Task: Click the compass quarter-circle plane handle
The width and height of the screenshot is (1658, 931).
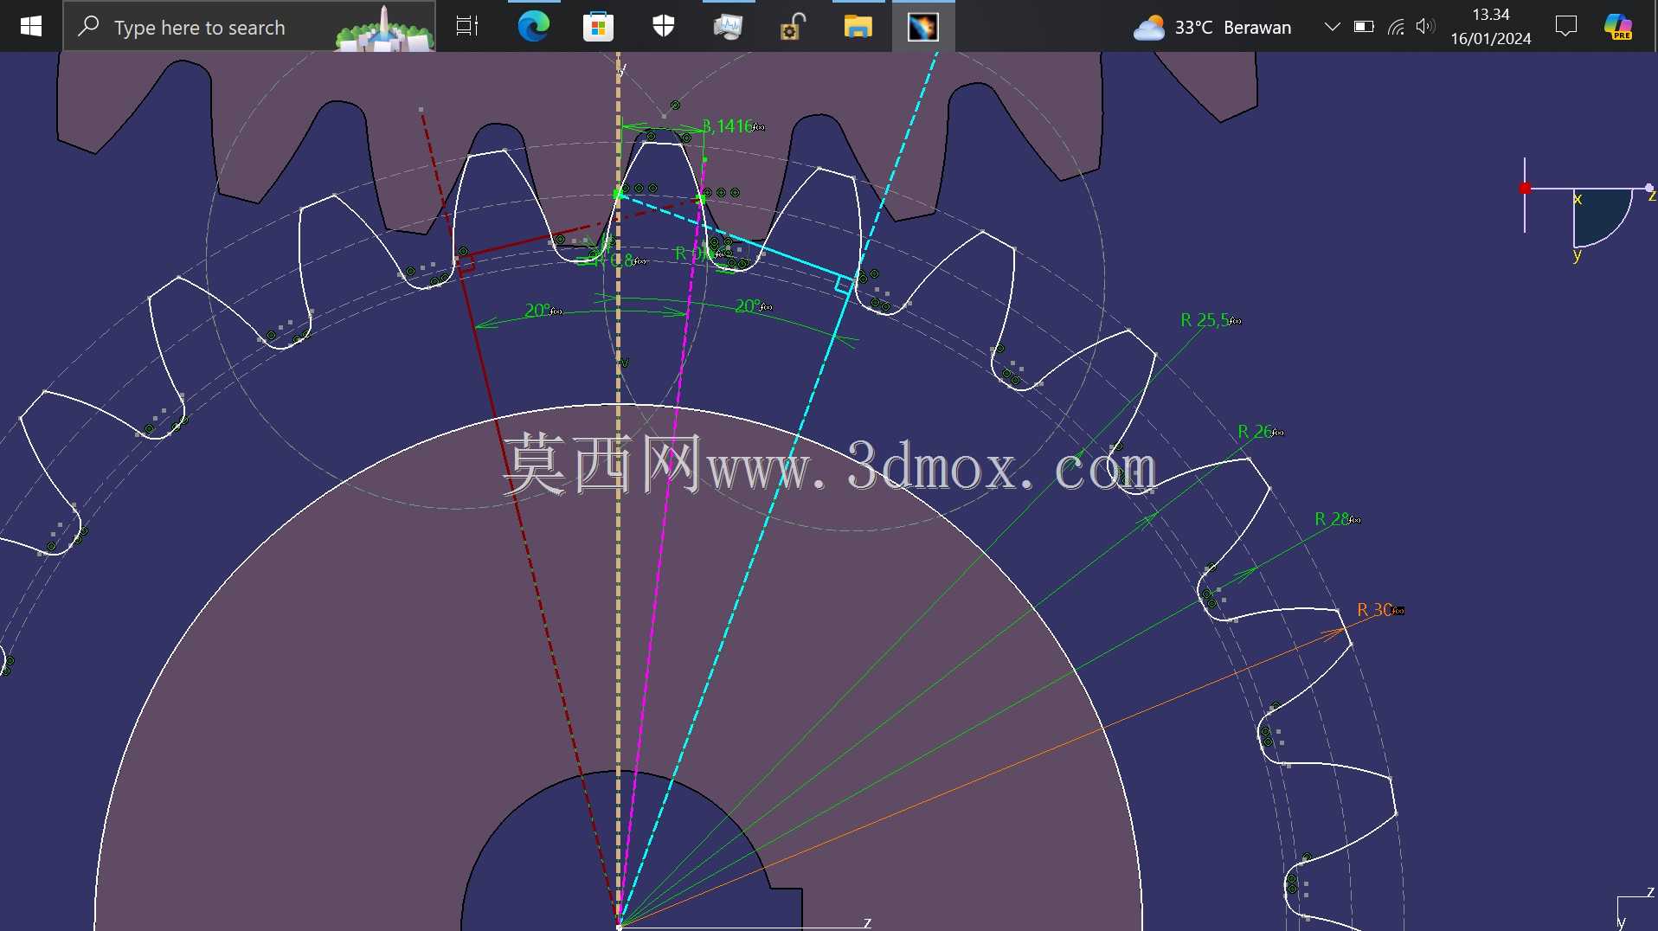Action: (x=1601, y=216)
